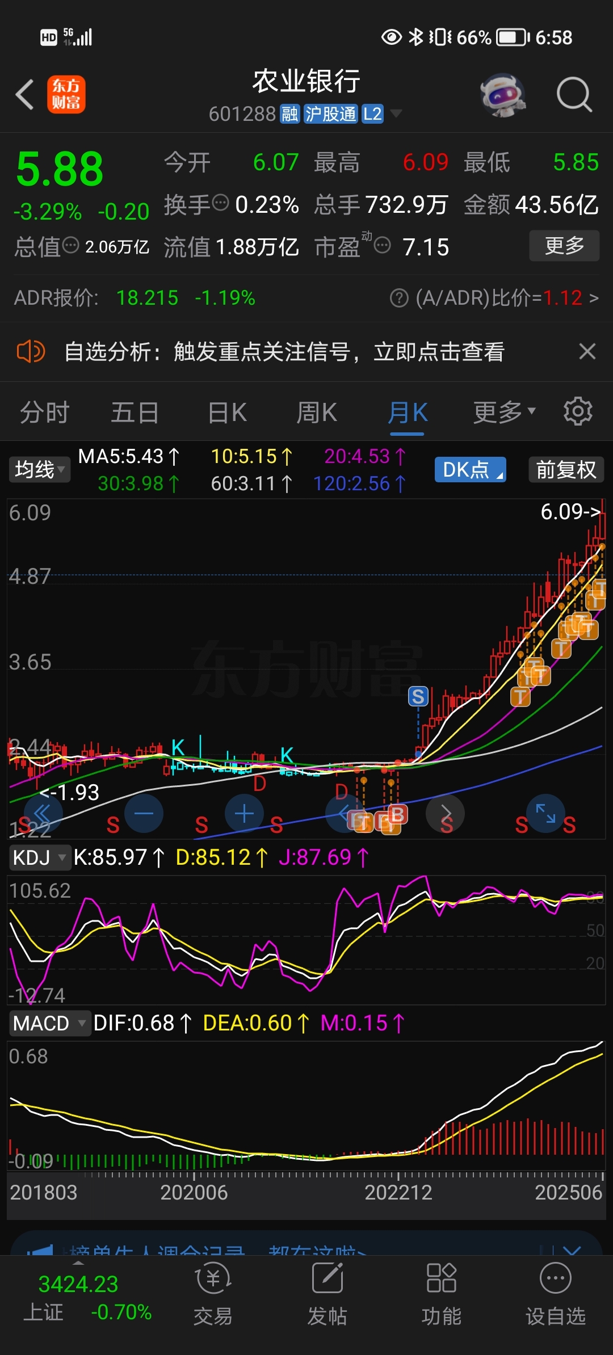Change 前复权 adjustment mode

coord(566,470)
